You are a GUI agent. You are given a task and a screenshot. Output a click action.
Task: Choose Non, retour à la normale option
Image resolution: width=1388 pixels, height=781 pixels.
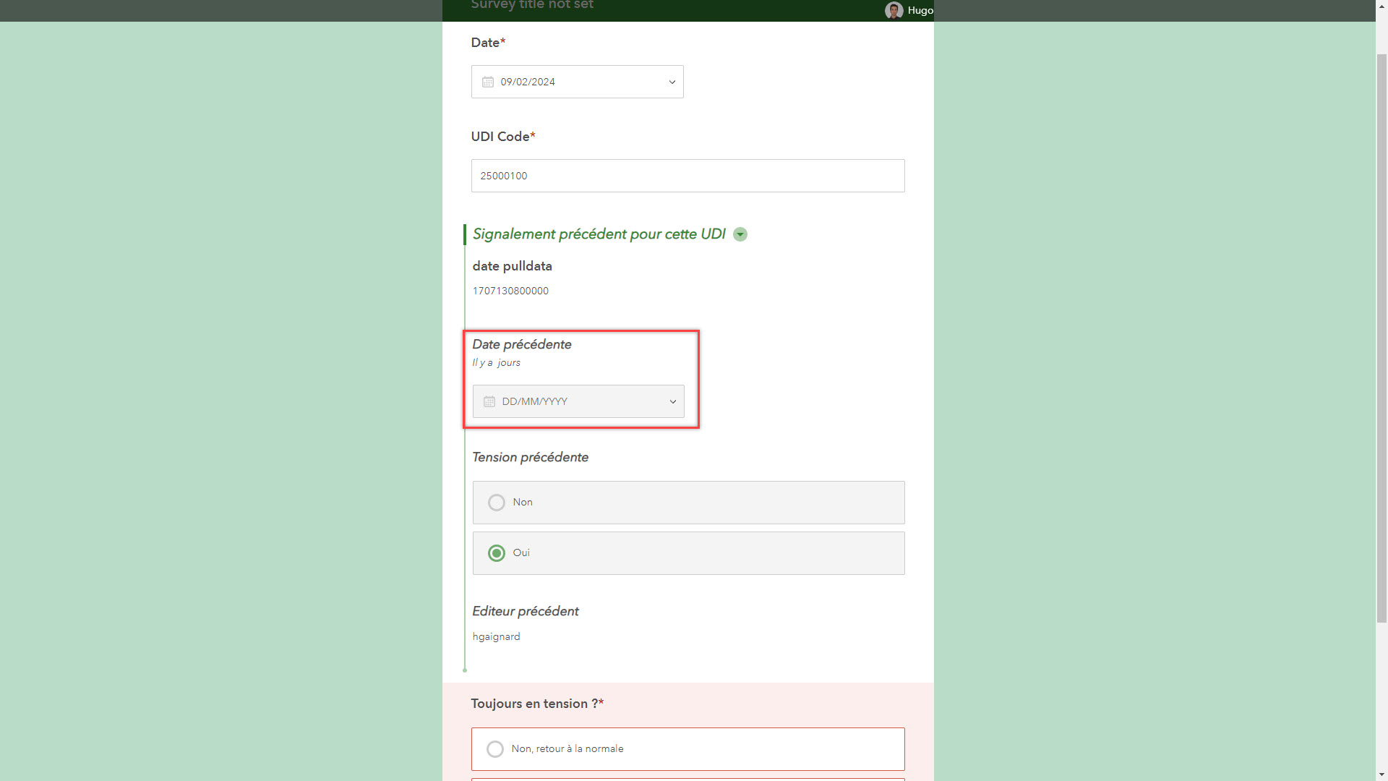[495, 749]
